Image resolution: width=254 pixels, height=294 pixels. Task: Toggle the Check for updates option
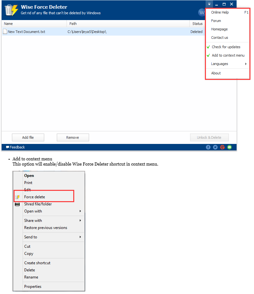[x=228, y=47]
